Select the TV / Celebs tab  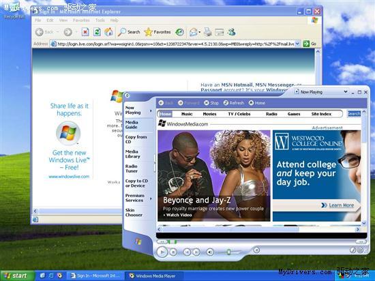pyautogui.click(x=239, y=114)
